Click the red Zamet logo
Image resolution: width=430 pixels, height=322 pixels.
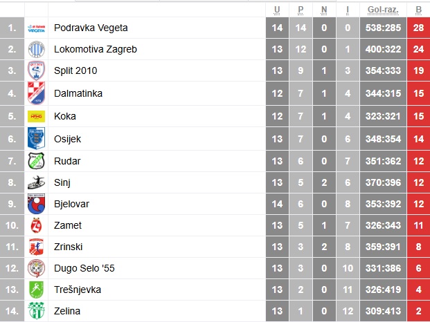[36, 225]
